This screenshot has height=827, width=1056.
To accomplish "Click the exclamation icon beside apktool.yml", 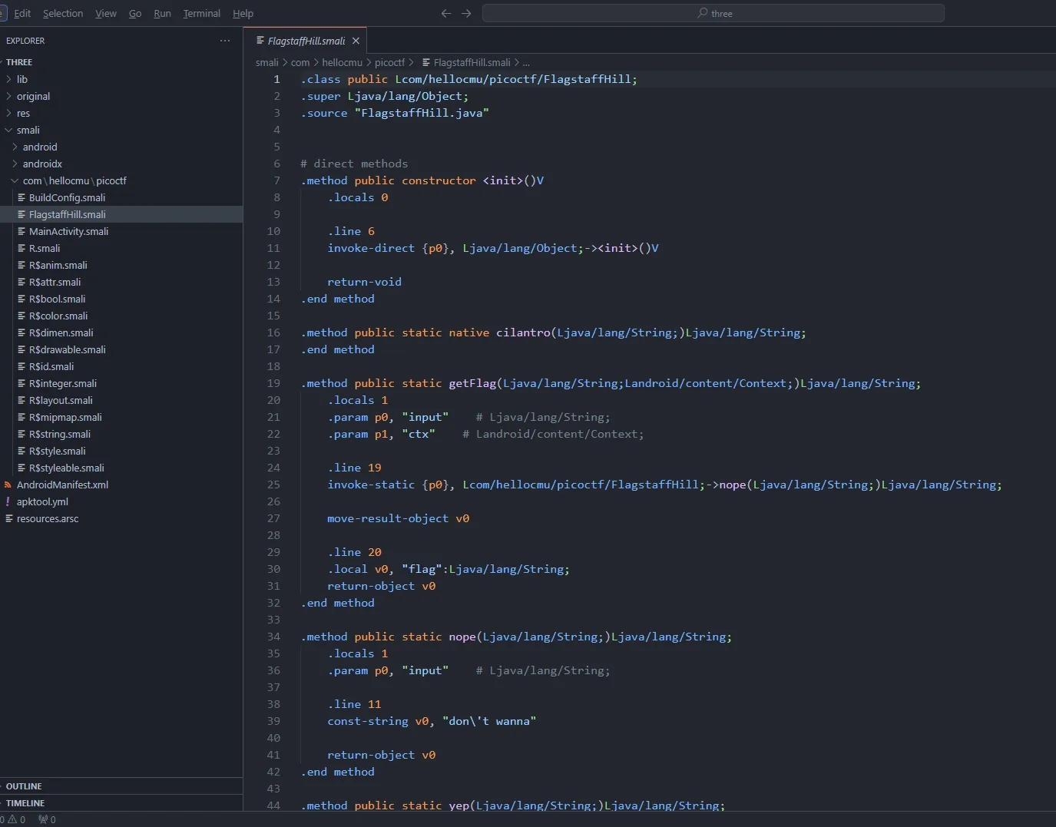I will coord(8,501).
